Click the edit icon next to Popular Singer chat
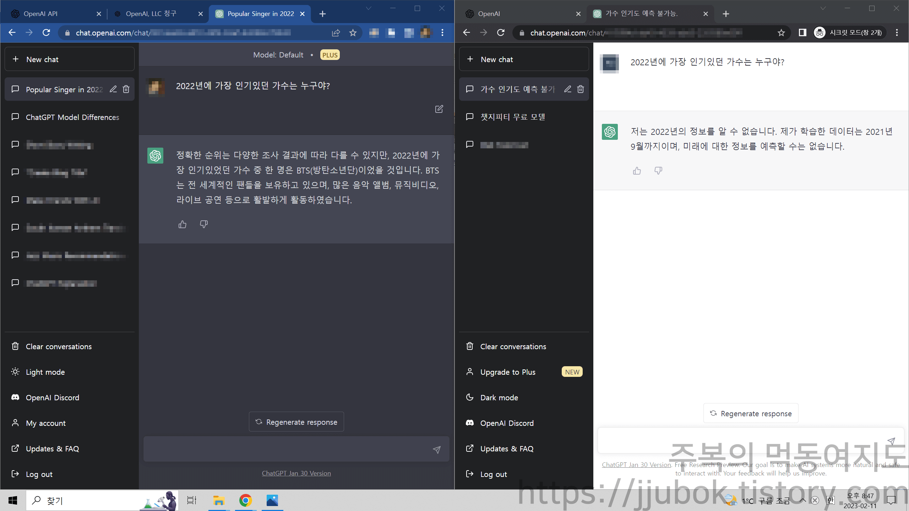Image resolution: width=909 pixels, height=511 pixels. [x=112, y=89]
